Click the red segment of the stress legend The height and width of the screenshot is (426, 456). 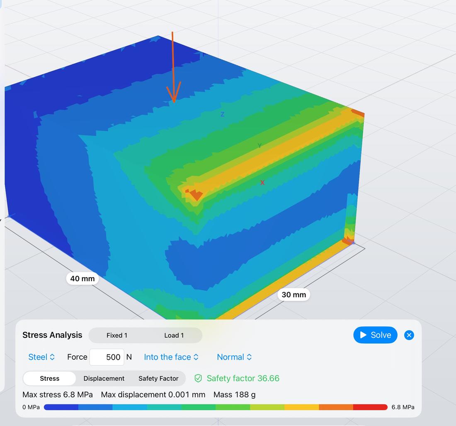370,407
